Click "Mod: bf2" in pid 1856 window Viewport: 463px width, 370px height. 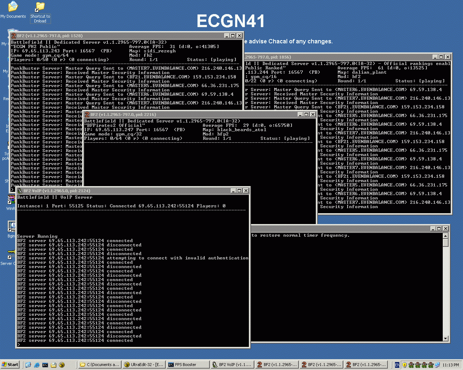click(x=349, y=77)
